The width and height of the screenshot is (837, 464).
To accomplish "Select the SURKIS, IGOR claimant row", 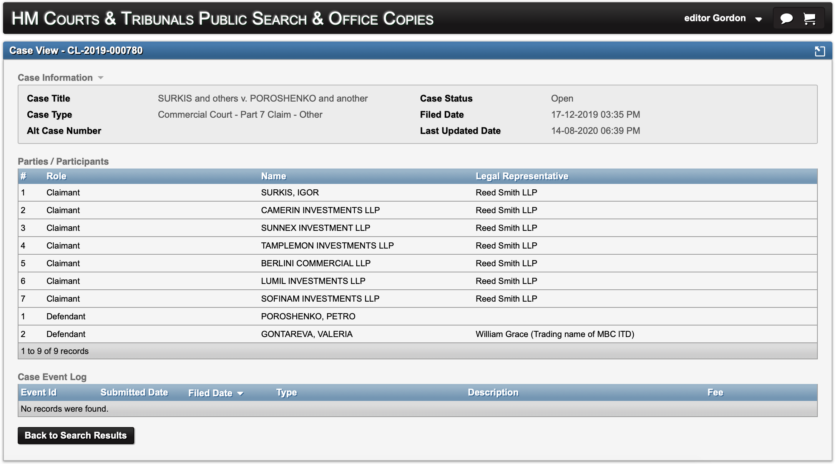I will tap(290, 192).
